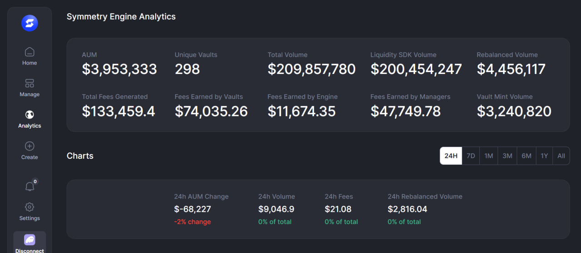The image size is (581, 253).
Task: Click the Total Volume figure
Action: tap(311, 69)
